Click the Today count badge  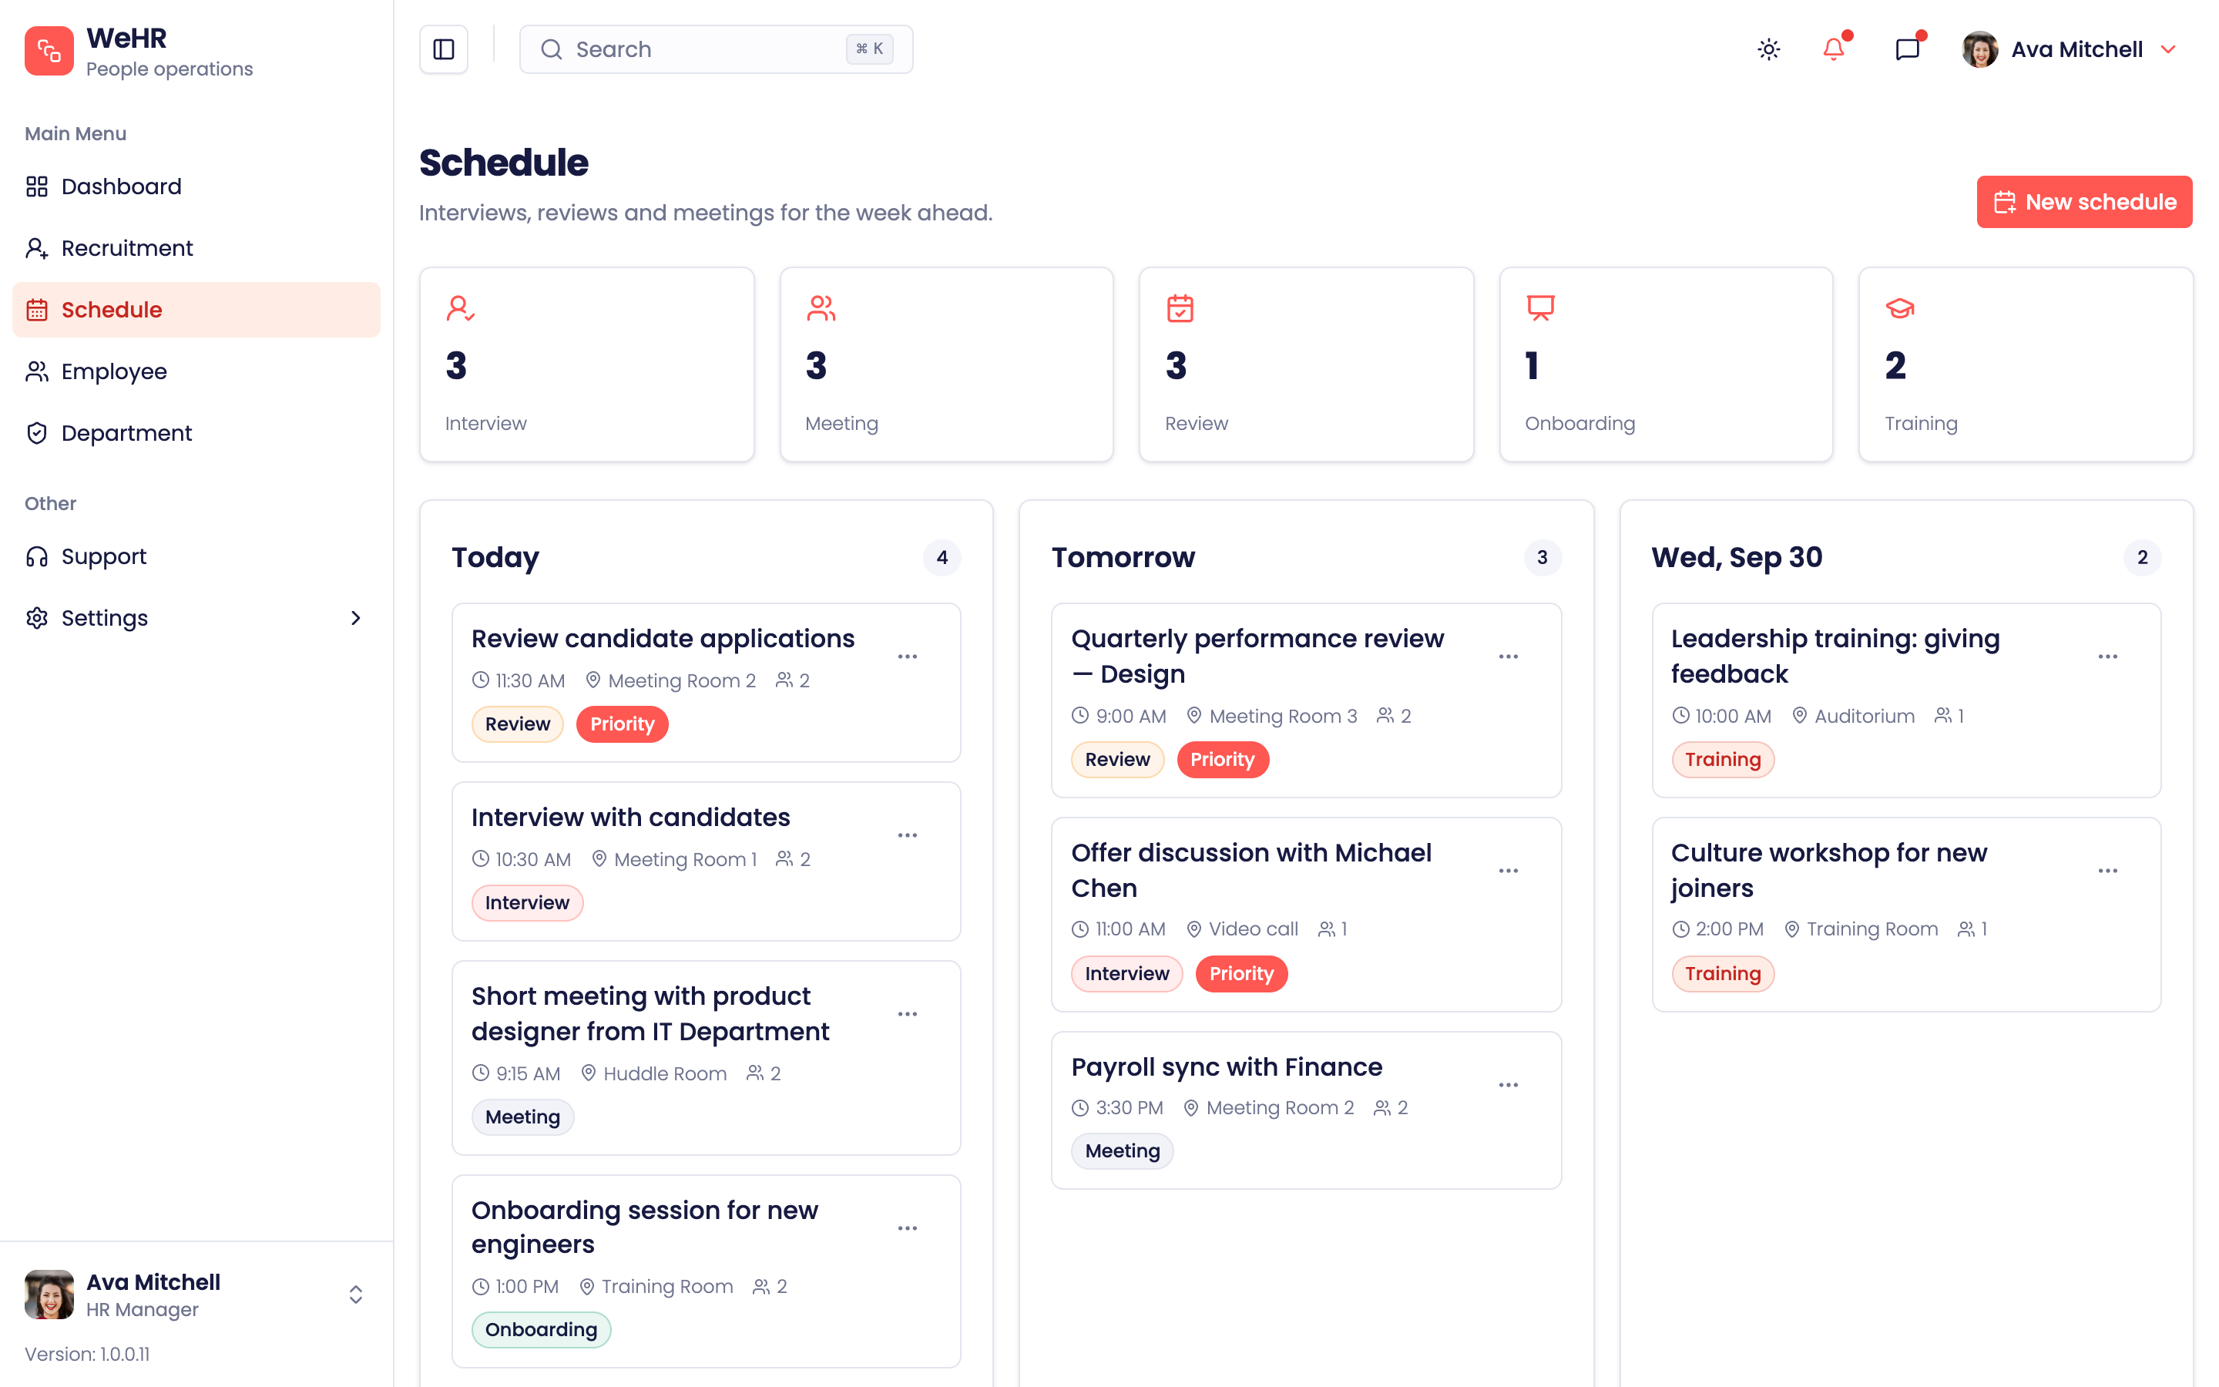(942, 558)
